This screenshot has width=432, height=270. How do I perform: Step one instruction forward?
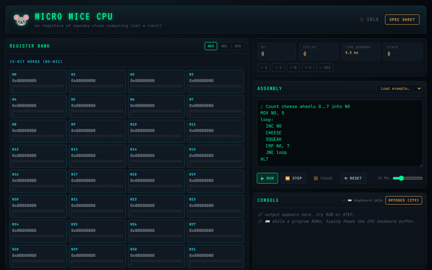(x=294, y=178)
